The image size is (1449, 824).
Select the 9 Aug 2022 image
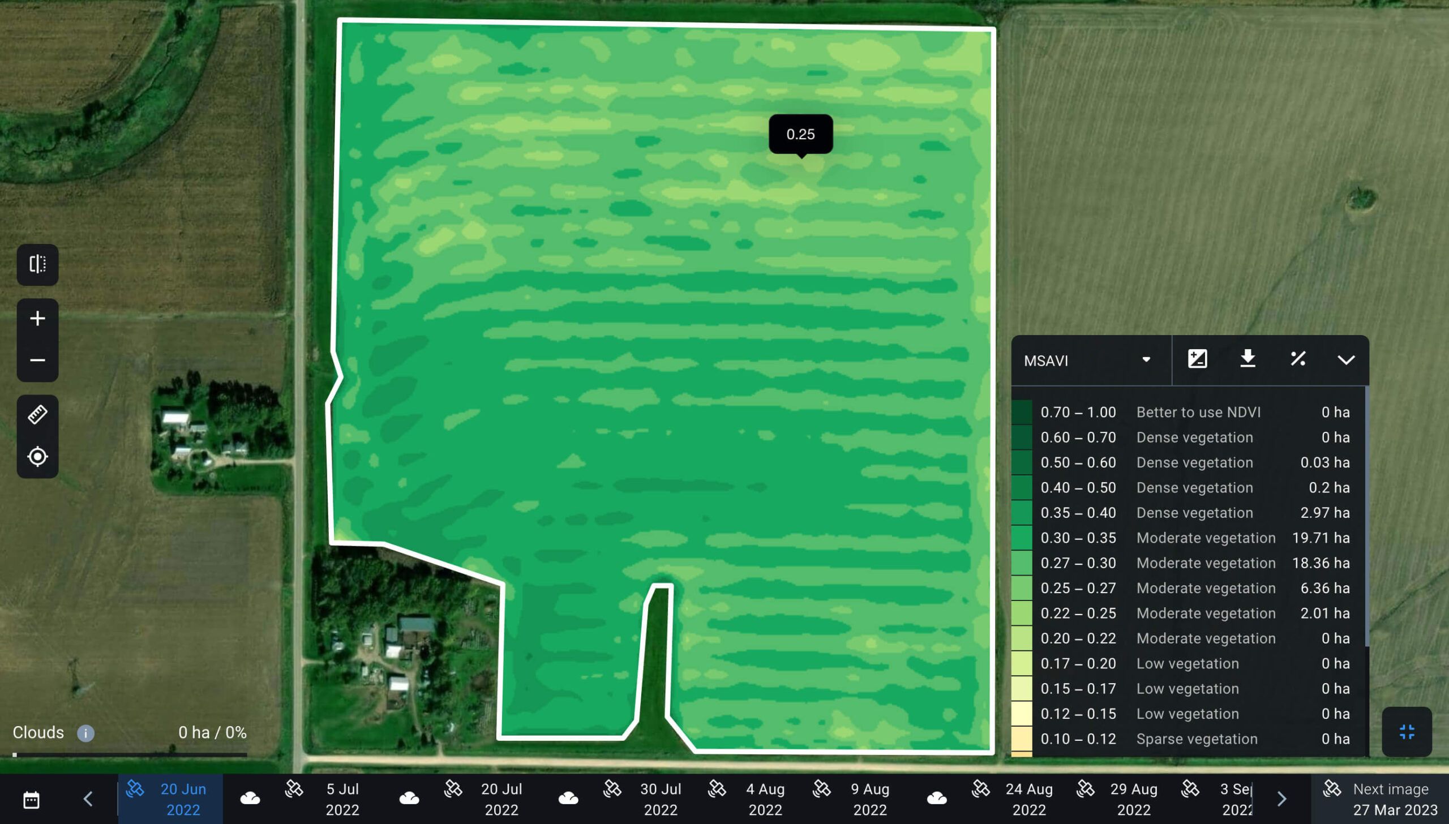(x=851, y=799)
